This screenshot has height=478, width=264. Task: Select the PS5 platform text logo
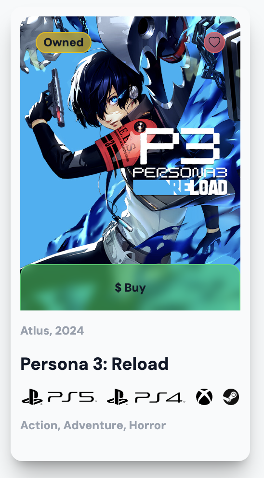coord(72,397)
